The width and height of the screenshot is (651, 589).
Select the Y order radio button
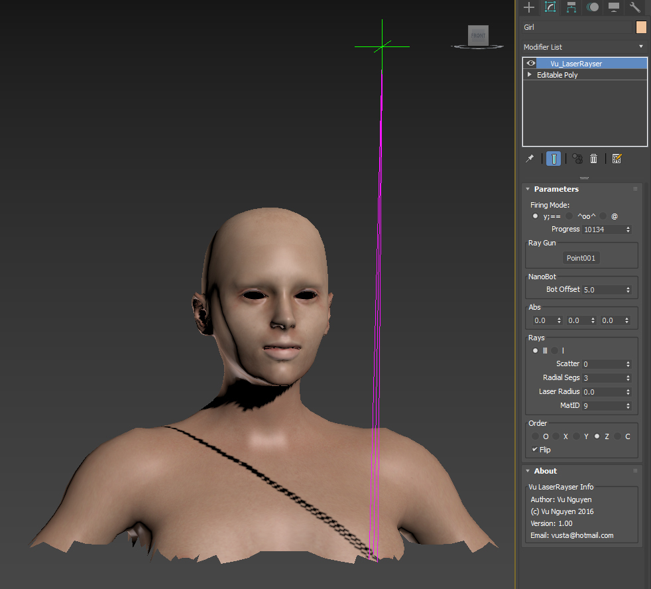576,436
